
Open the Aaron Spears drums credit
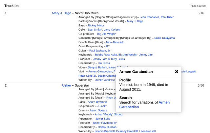click(x=98, y=110)
